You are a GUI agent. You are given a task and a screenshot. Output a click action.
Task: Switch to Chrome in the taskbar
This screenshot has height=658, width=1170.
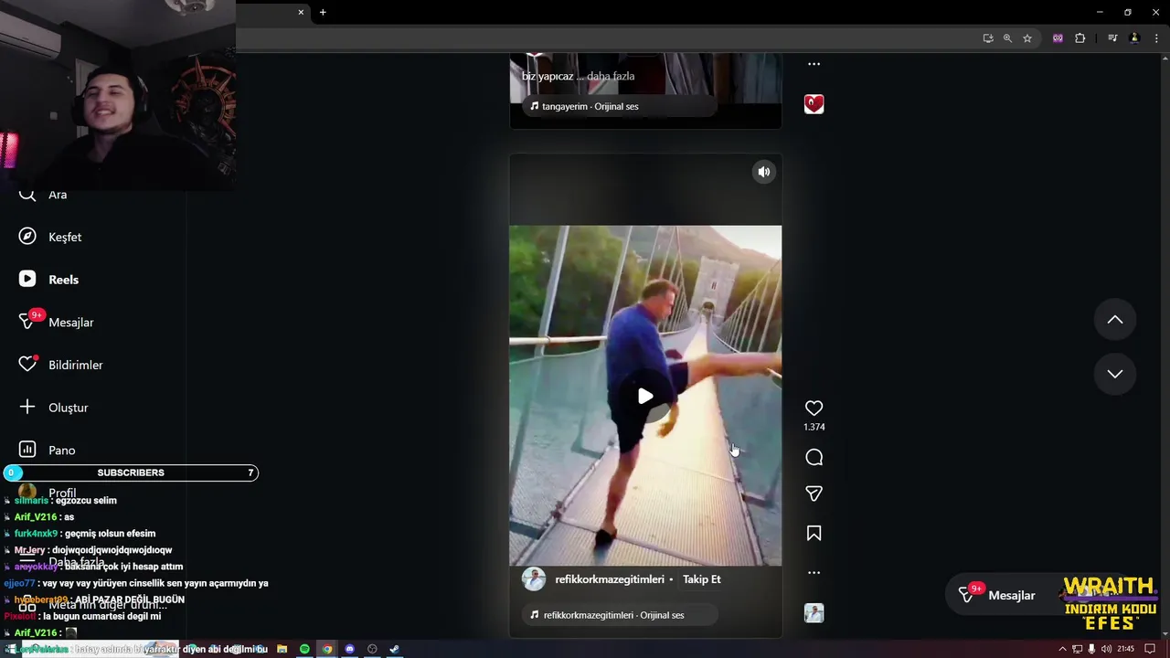[327, 649]
